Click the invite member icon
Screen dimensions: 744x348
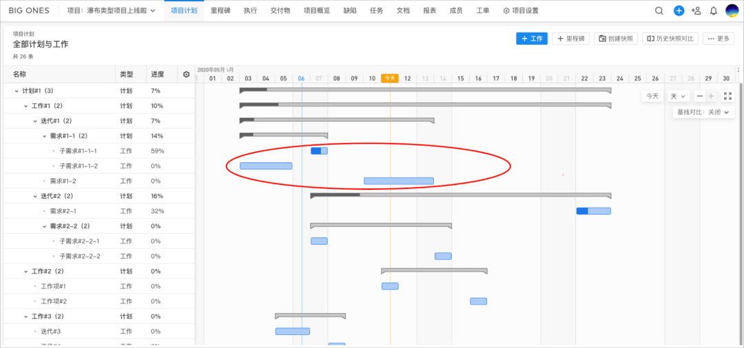[696, 11]
